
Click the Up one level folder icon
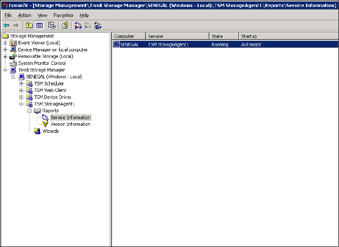coord(29,25)
